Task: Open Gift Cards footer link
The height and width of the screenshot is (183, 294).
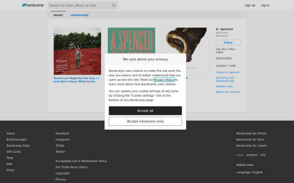Action: 14,152
